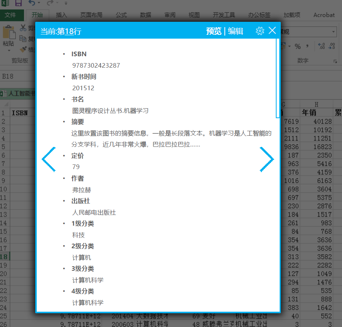Go to the next record with right arrow
This screenshot has width=342, height=327.
click(x=267, y=159)
